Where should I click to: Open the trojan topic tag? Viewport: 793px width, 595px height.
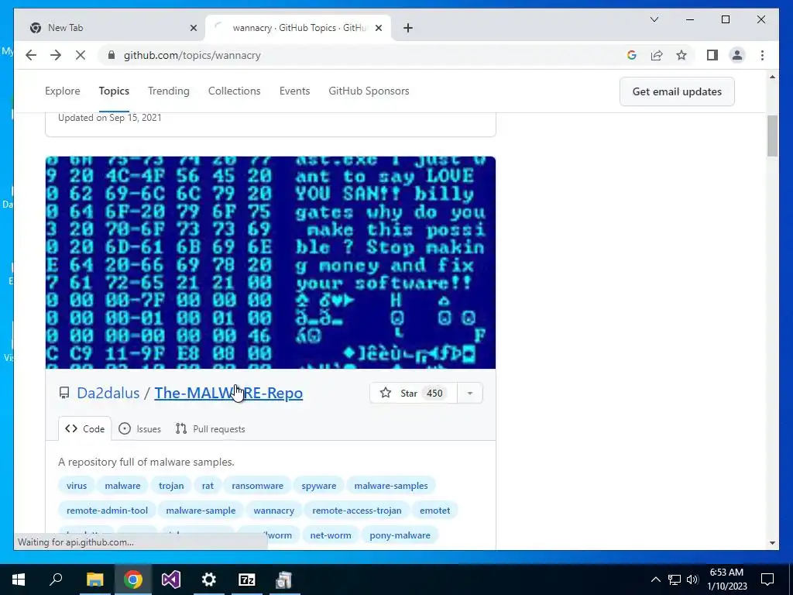(x=171, y=486)
